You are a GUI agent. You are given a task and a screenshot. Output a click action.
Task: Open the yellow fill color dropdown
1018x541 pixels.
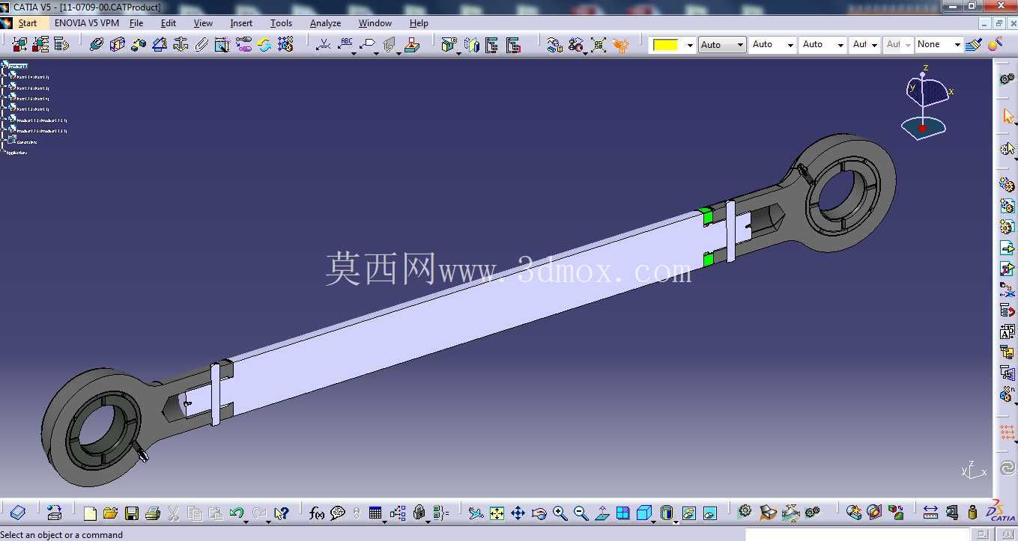[x=690, y=46]
